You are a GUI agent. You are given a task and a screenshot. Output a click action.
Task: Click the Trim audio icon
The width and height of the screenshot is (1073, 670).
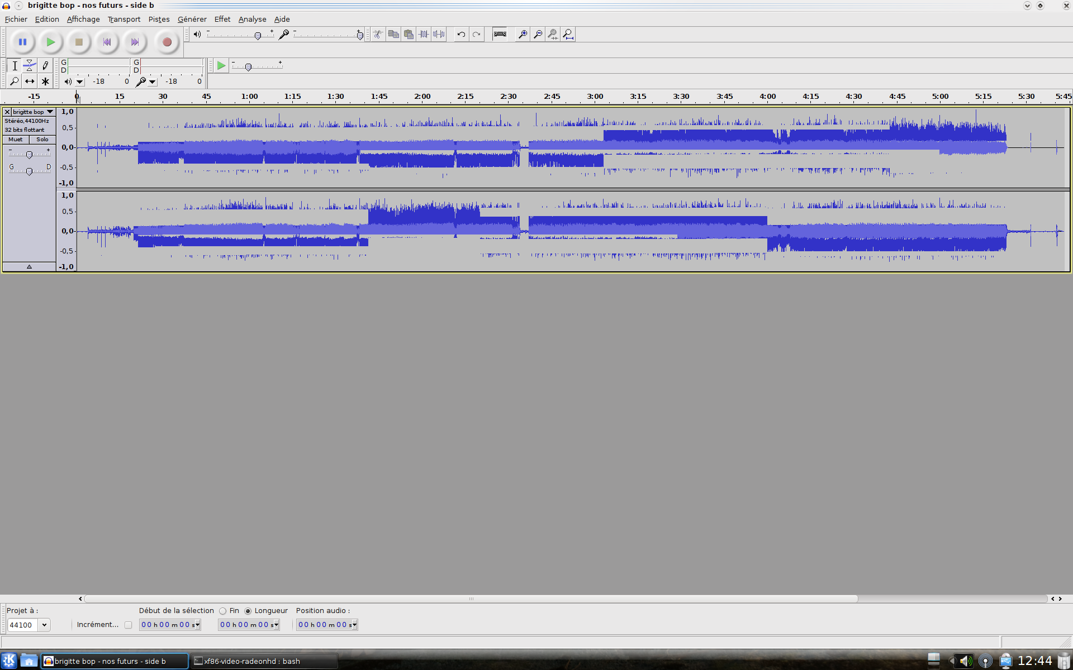coord(424,35)
